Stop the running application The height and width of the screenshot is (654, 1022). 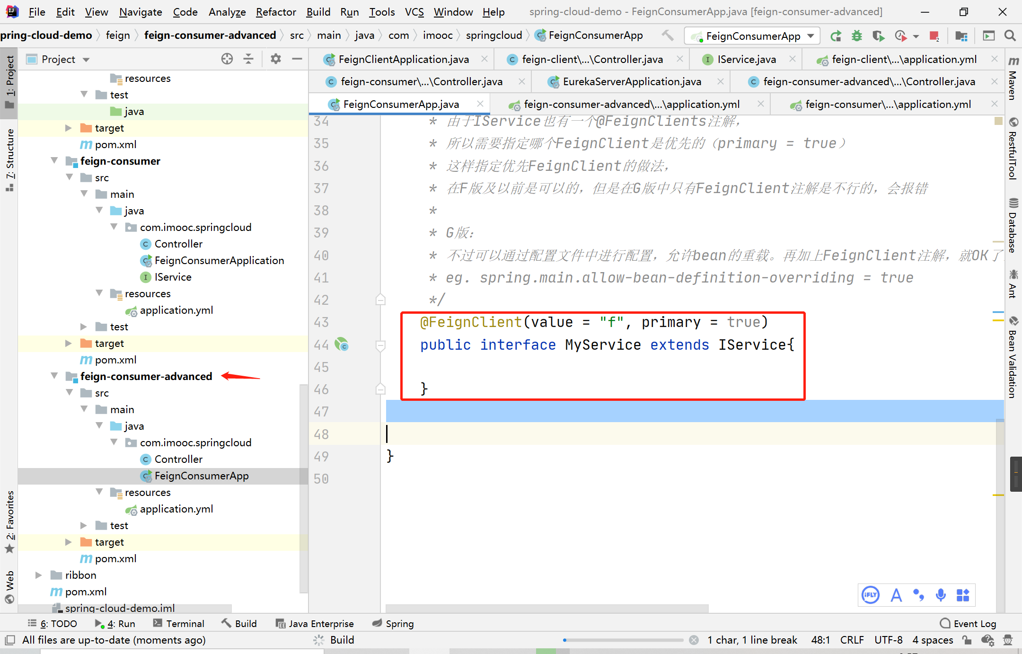tap(934, 36)
